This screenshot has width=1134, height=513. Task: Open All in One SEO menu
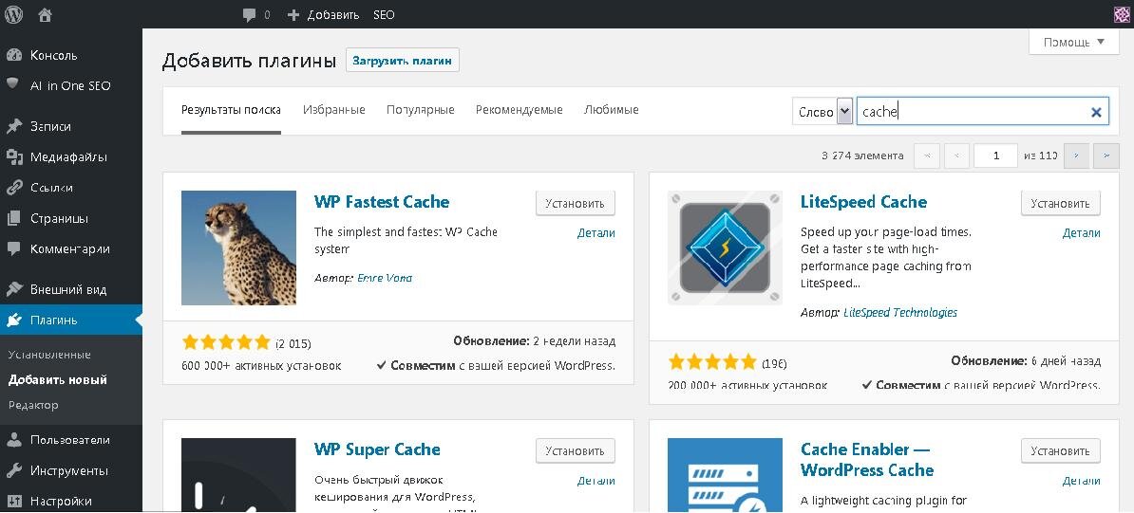71,85
